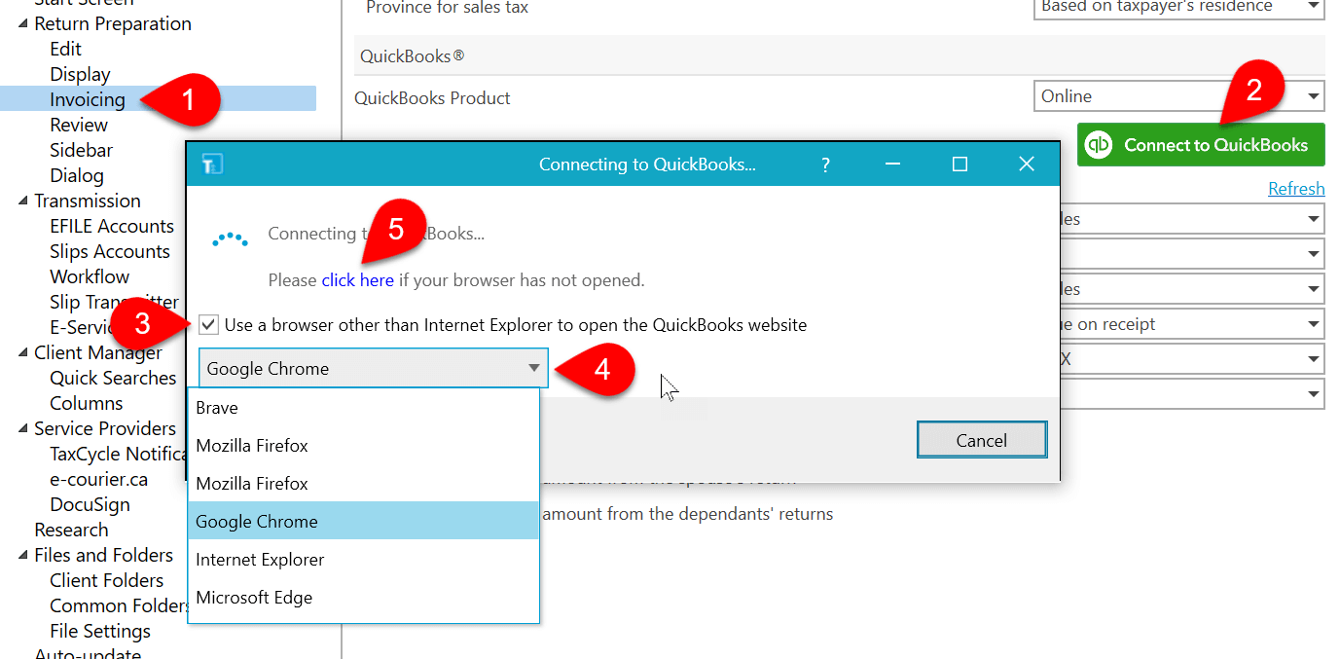This screenshot has width=1340, height=659.
Task: Open the Dialog options page
Action: (77, 175)
